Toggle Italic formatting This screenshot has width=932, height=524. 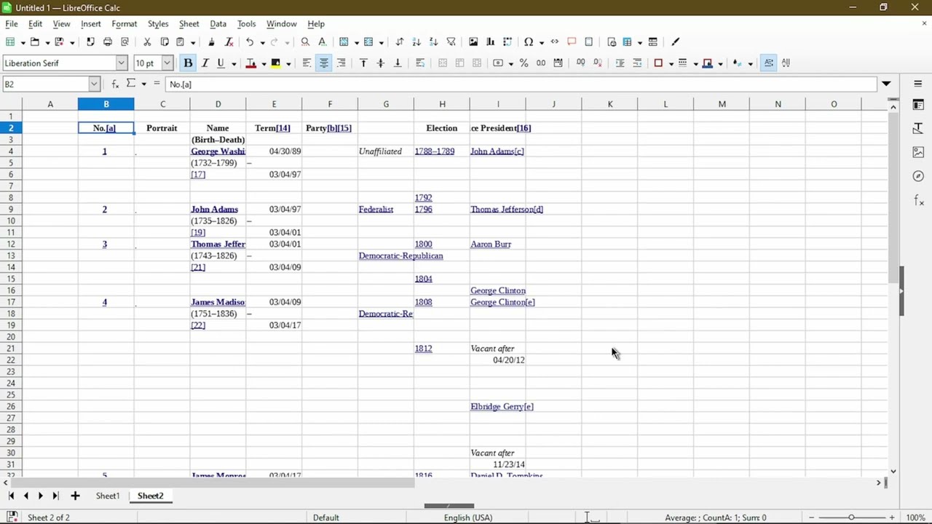pyautogui.click(x=205, y=63)
